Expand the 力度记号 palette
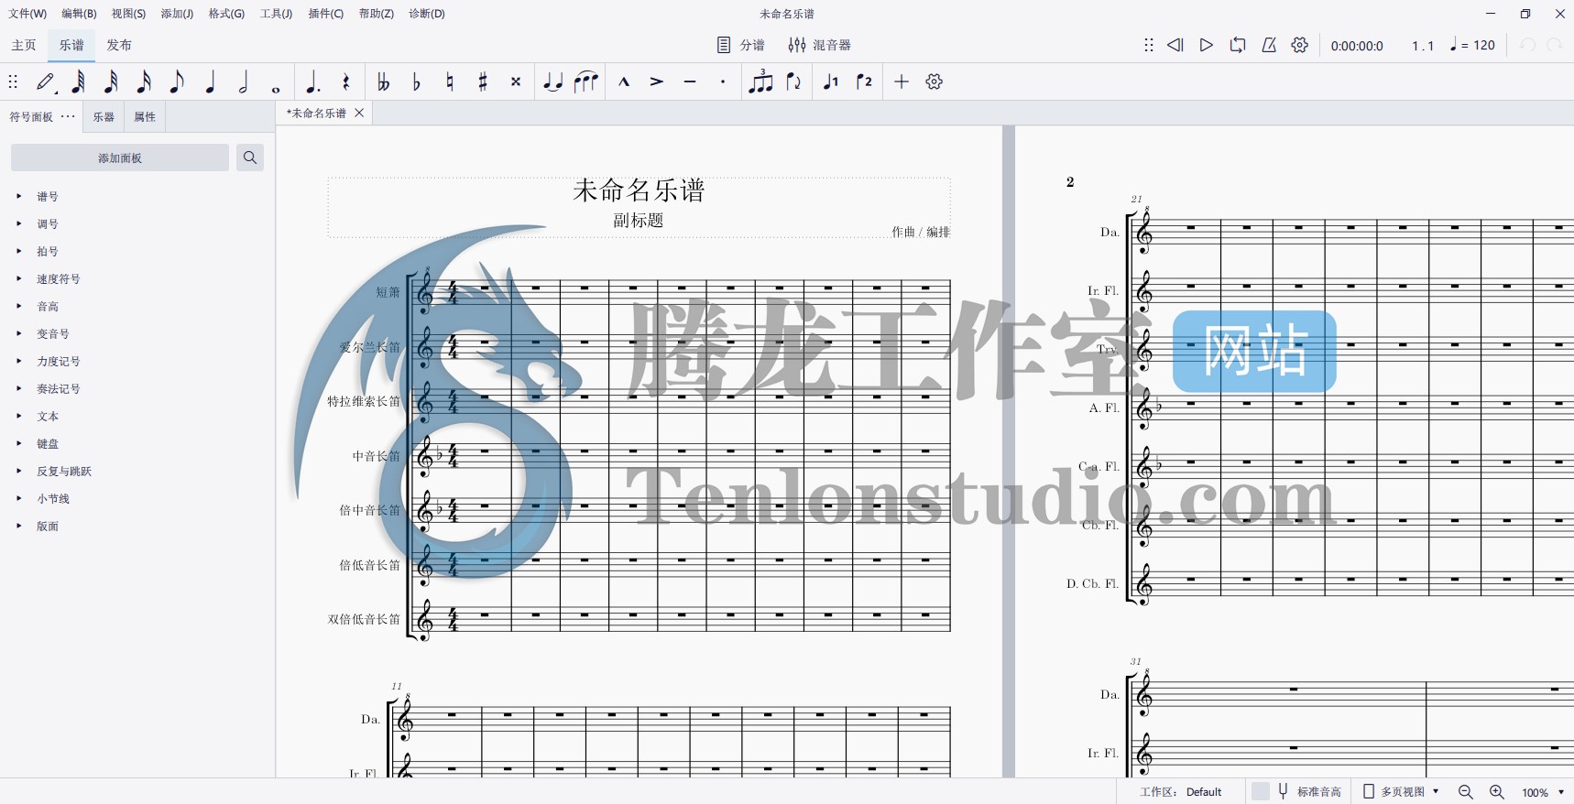 18,361
